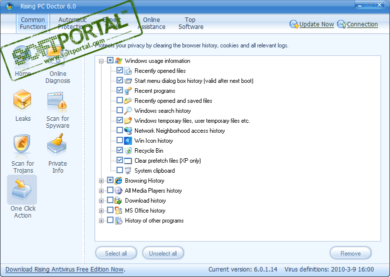390x277 pixels.
Task: Click the Network Neighborhood access history icon
Action: coord(128,131)
